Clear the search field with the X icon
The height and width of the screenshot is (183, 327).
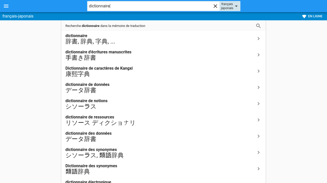[215, 6]
